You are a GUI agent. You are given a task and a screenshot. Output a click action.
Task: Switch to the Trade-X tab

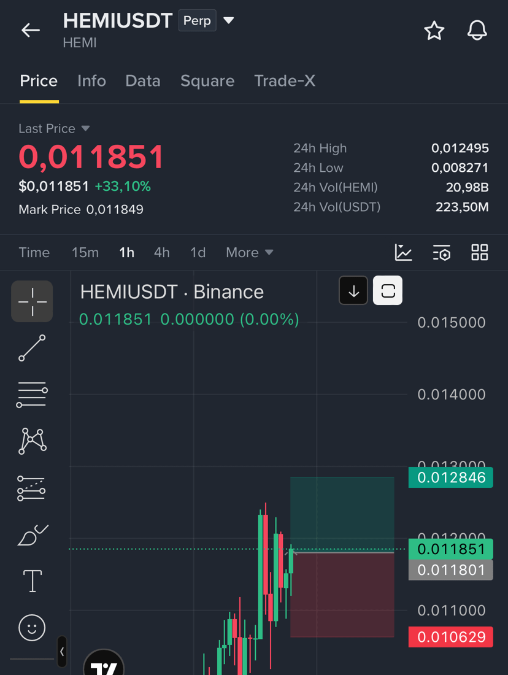pos(285,81)
